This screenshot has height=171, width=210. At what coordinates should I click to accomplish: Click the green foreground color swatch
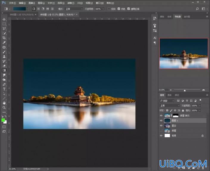(x=3, y=120)
